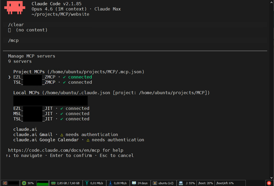This screenshot has width=274, height=186.
Task: Click the Local MCPs path heading
Action: [111, 93]
